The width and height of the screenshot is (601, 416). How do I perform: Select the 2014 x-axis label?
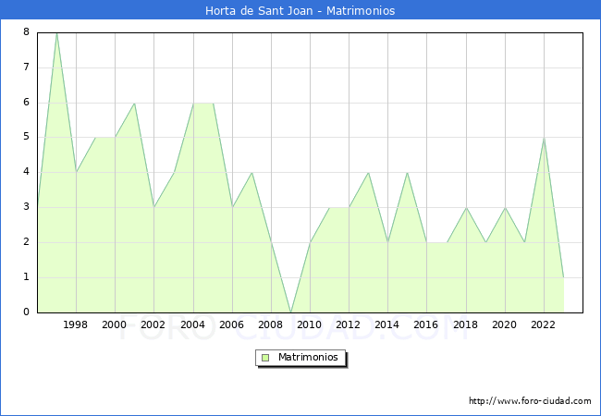[x=387, y=325]
